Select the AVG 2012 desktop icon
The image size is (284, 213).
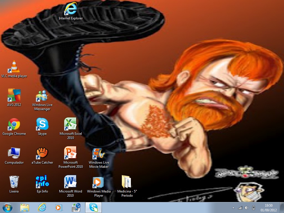coord(14,98)
